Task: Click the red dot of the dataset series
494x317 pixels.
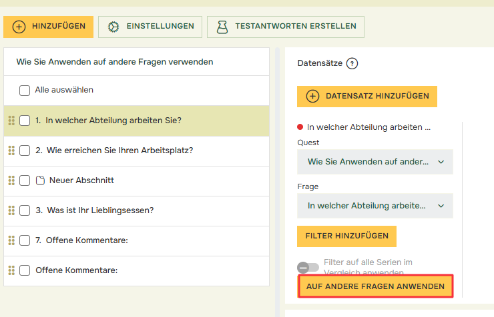Action: click(300, 127)
